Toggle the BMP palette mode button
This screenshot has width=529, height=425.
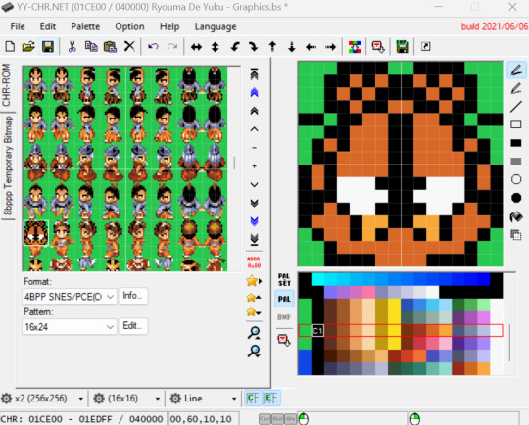tap(284, 317)
